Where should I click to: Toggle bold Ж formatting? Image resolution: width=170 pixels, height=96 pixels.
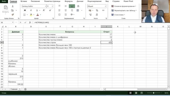[x=25, y=10]
